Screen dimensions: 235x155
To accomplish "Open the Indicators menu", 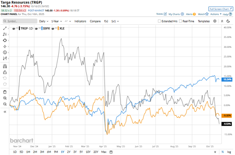I will 80,21.
